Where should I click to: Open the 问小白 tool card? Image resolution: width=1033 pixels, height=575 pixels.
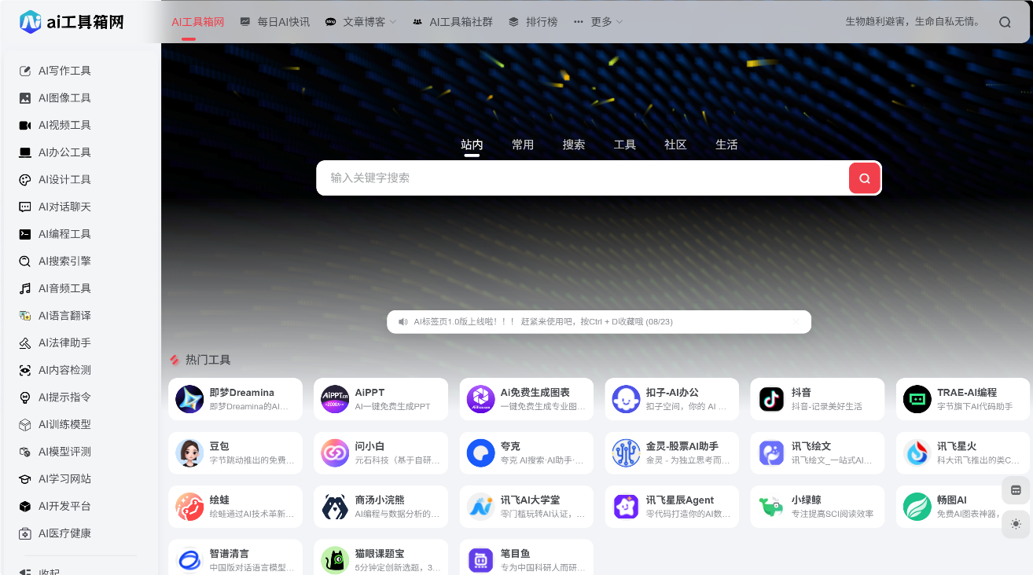pos(380,453)
